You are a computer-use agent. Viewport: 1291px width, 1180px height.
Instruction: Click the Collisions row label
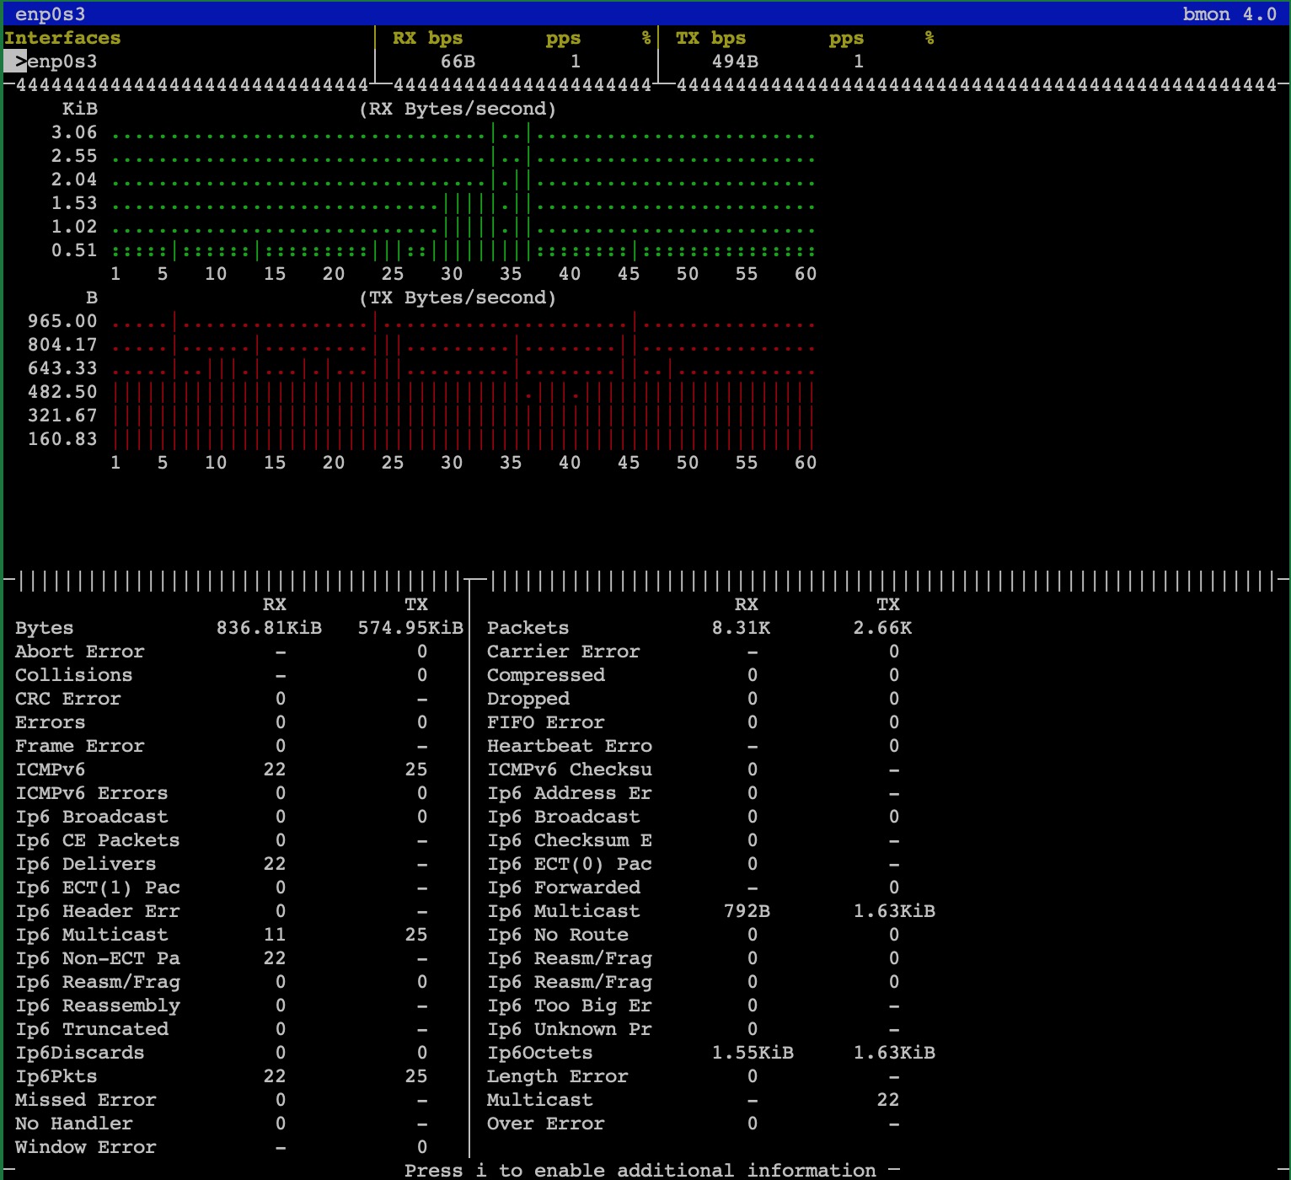[x=74, y=675]
